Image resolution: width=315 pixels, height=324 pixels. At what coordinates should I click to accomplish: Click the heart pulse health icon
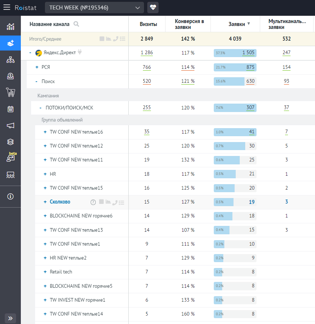[x=153, y=7]
